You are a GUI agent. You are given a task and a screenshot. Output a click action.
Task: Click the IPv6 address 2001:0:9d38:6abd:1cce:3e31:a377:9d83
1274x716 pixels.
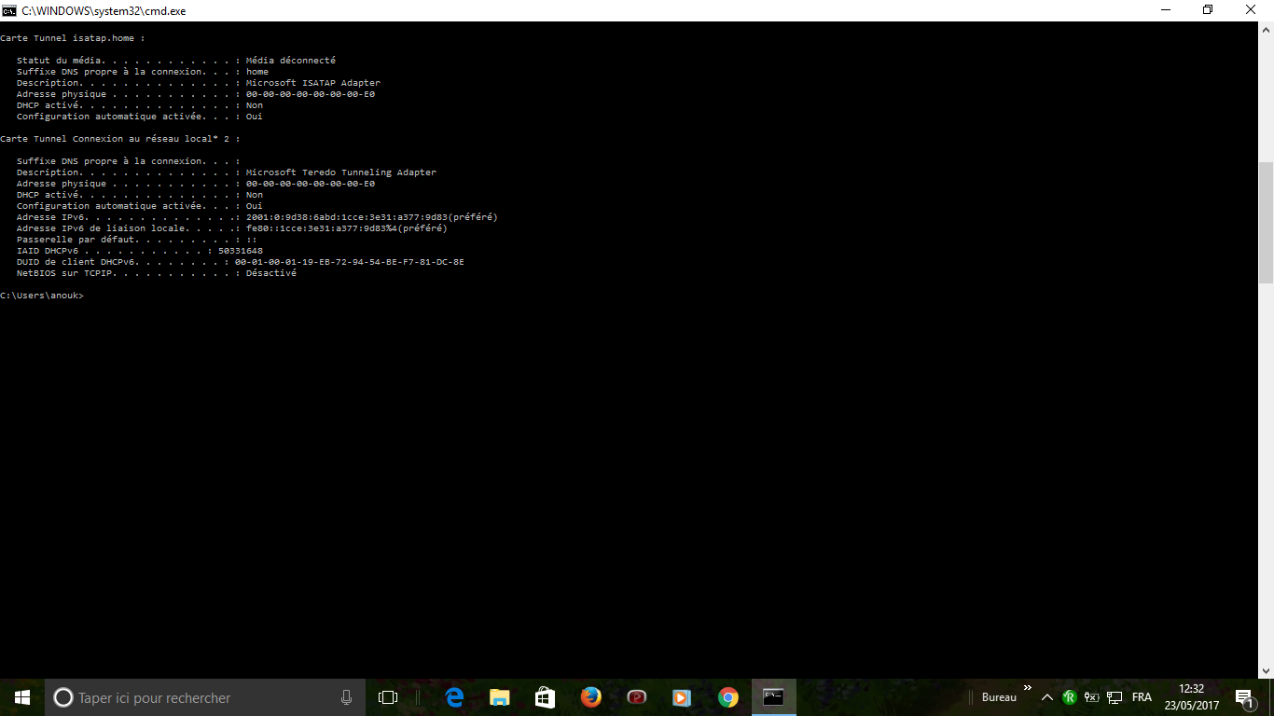tap(347, 217)
